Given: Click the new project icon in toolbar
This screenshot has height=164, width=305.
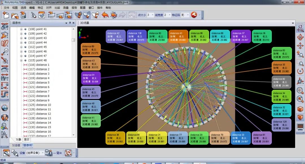Looking at the screenshot, I should tap(6, 15).
